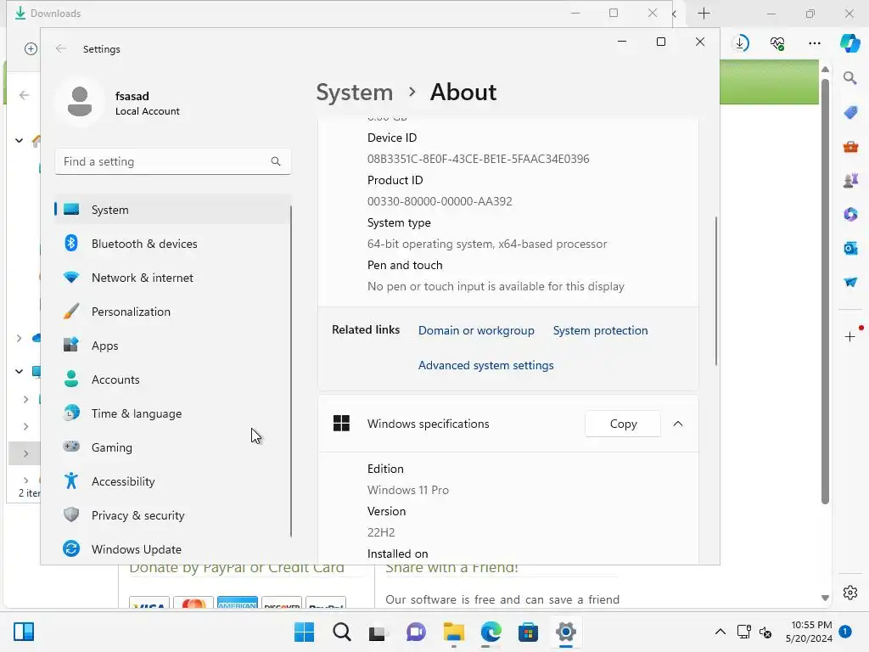Select Gaming in Settings sidebar

click(172, 447)
